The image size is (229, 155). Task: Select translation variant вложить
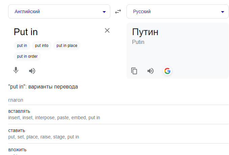point(17,150)
